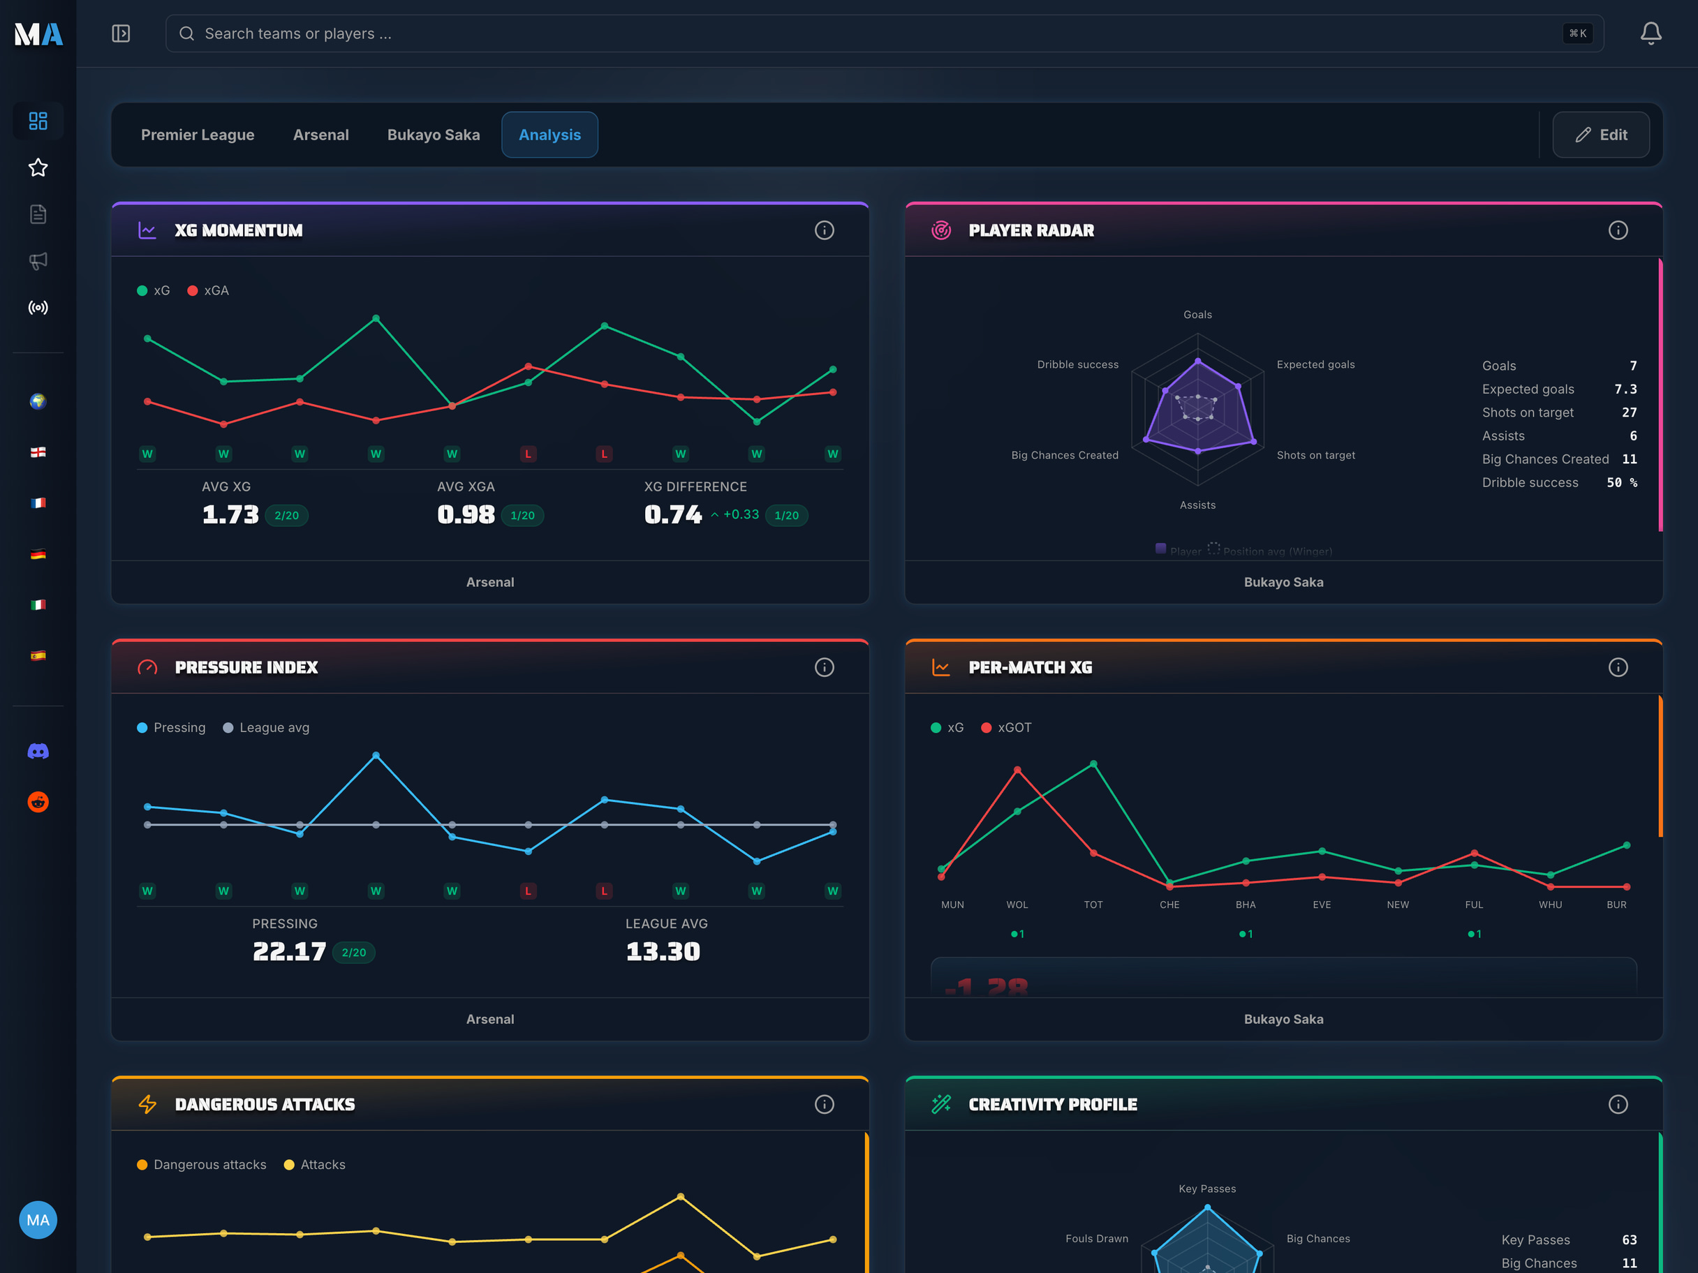Open the Premier League tab
This screenshot has width=1698, height=1273.
198,135
